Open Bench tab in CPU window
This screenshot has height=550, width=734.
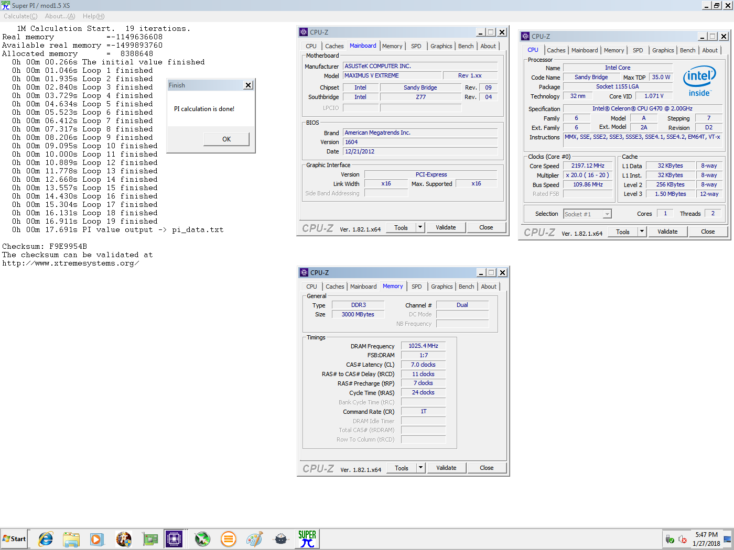pyautogui.click(x=688, y=50)
